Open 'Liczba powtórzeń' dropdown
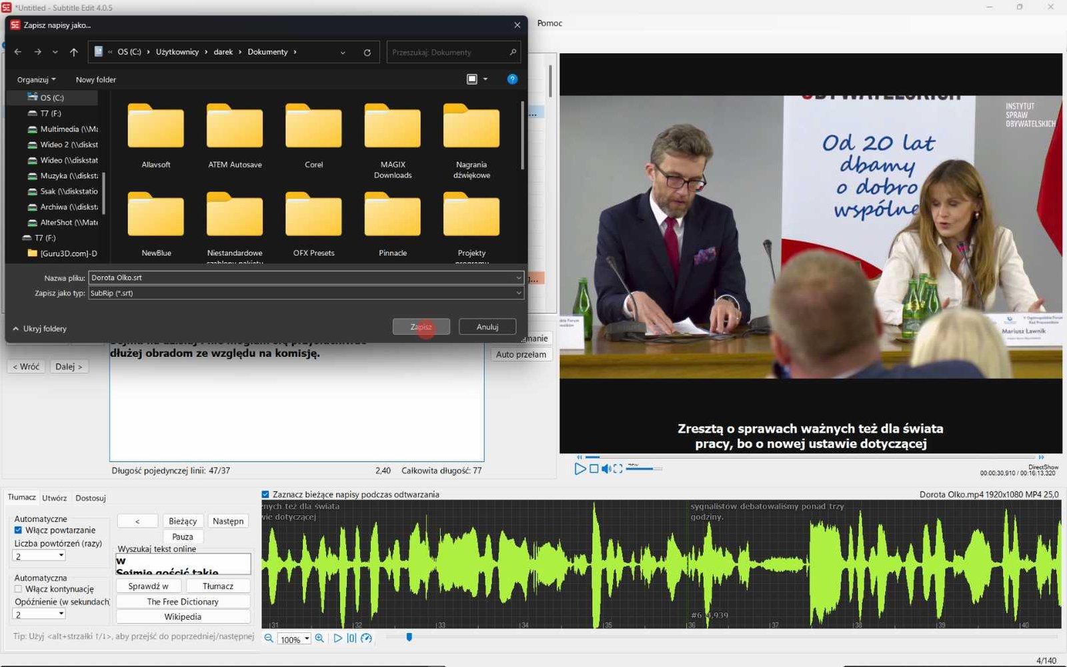The image size is (1067, 667). 39,556
